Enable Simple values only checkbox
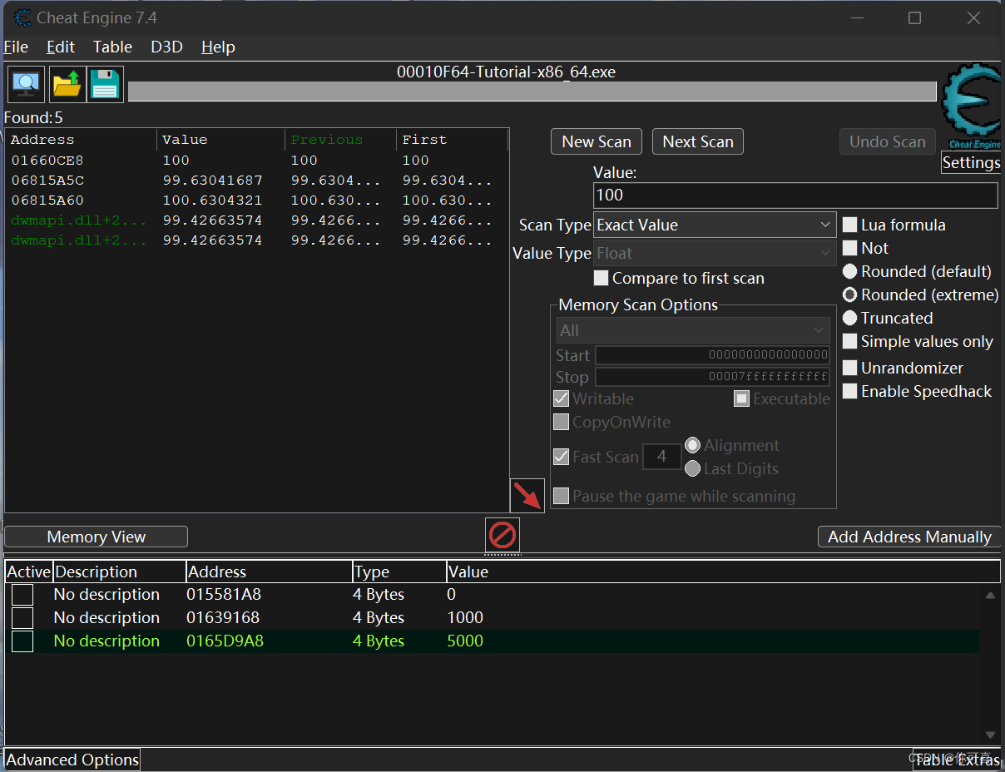This screenshot has height=772, width=1005. 850,341
